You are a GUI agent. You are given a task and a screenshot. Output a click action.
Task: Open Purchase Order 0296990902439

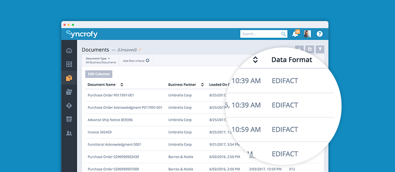[x=113, y=157]
